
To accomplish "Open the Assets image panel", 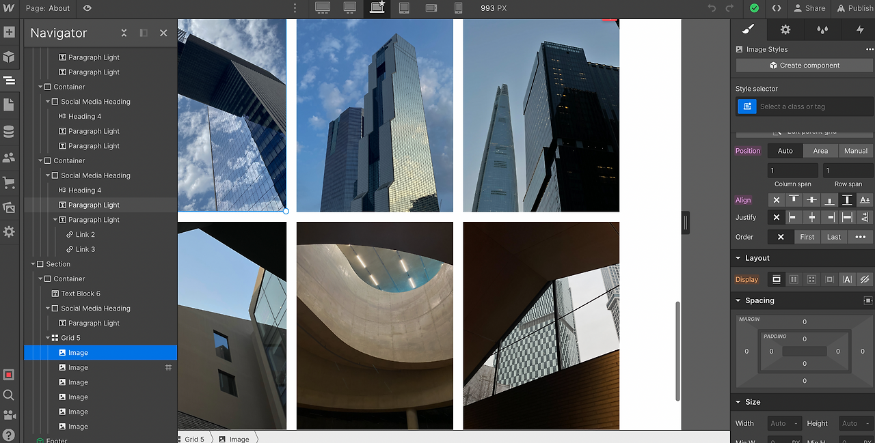I will click(9, 208).
